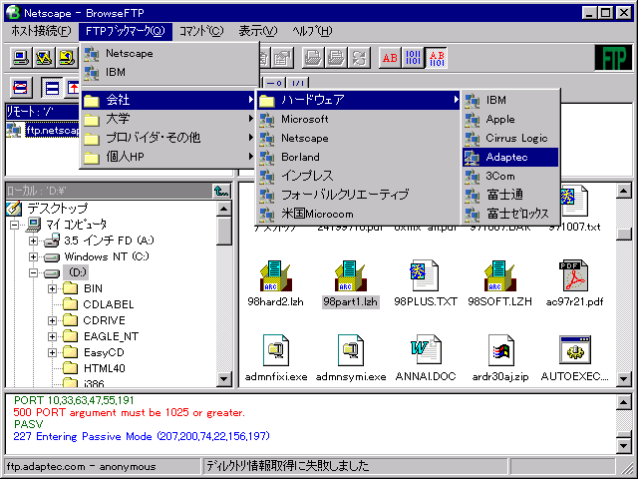Expand the プロバイダ・その他 bookmark folder

(x=168, y=138)
